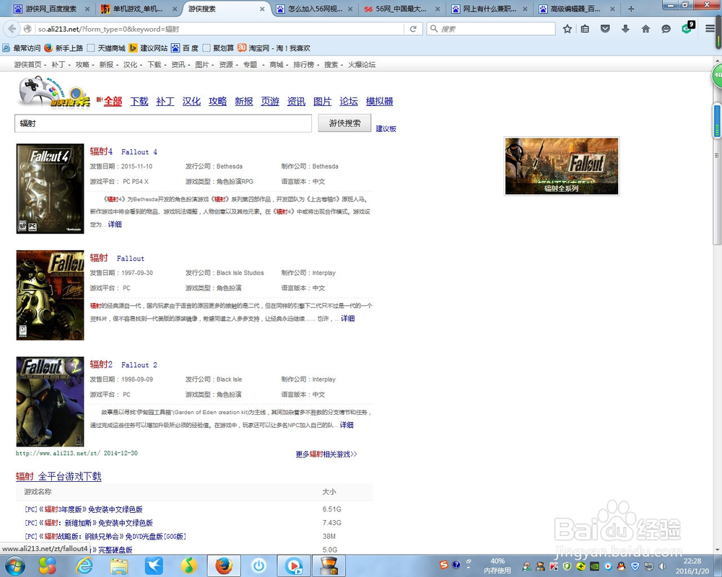This screenshot has height=577, width=722.
Task: Open the media player taskbar icon
Action: click(x=294, y=565)
